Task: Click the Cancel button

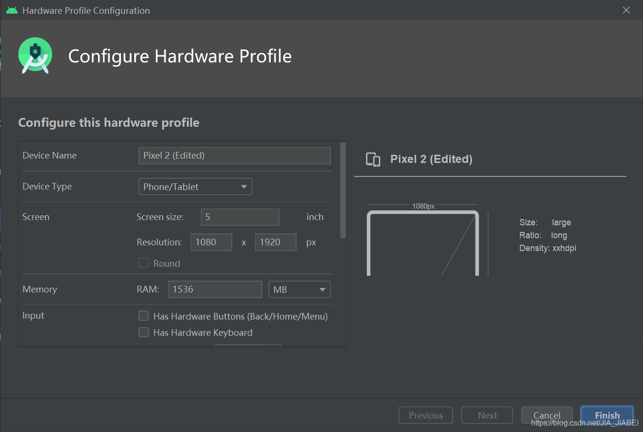Action: point(547,415)
